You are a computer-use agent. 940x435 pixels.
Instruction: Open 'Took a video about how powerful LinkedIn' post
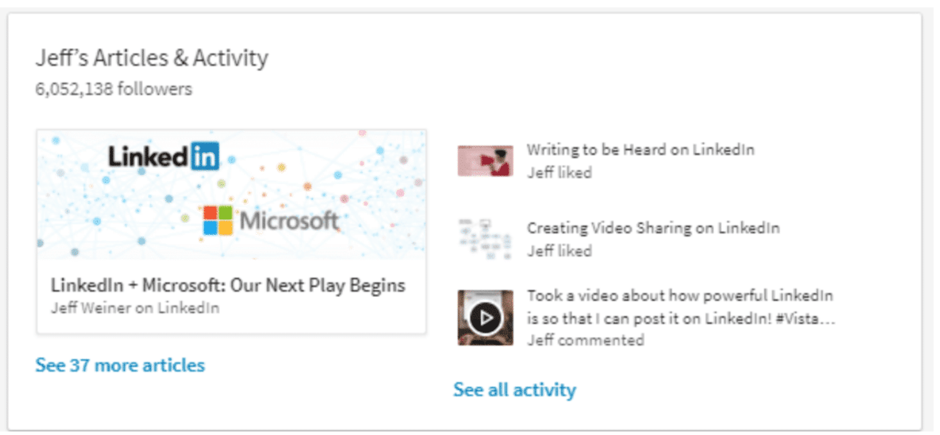point(681,307)
